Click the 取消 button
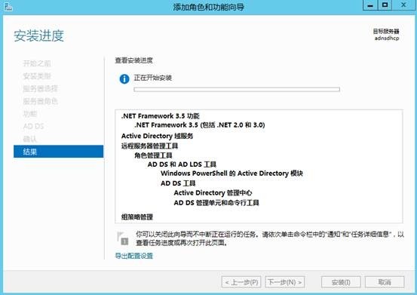The image size is (417, 295). (385, 282)
